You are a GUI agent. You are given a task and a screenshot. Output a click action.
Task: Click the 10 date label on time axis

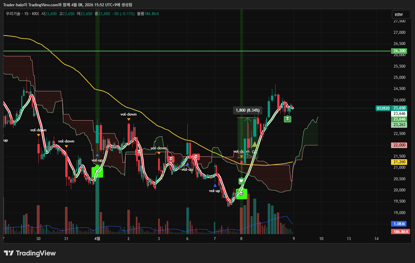pos(321,239)
